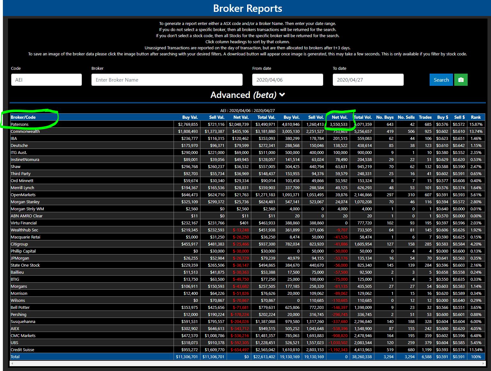Sort by No. Sells column heading

[x=406, y=117]
